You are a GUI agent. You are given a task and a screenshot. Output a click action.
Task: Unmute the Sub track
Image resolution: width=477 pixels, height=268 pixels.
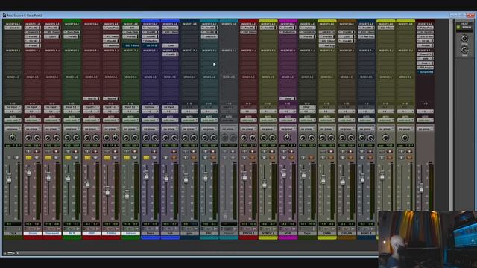[174, 157]
